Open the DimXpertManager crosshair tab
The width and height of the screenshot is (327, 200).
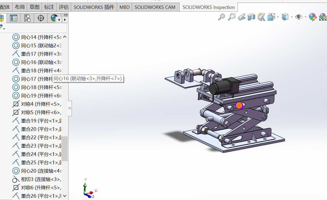(x=41, y=18)
